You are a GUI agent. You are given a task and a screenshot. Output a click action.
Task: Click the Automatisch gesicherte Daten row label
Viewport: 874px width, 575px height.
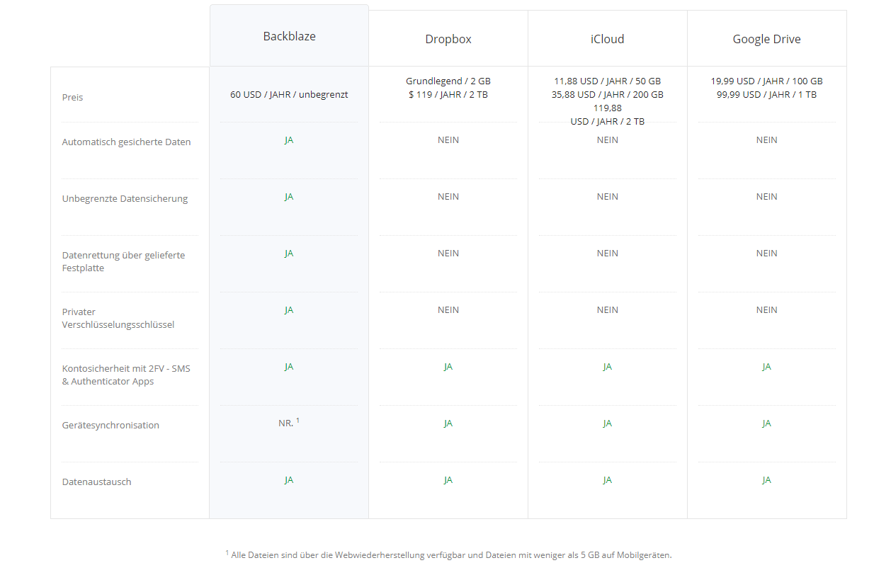coord(126,142)
